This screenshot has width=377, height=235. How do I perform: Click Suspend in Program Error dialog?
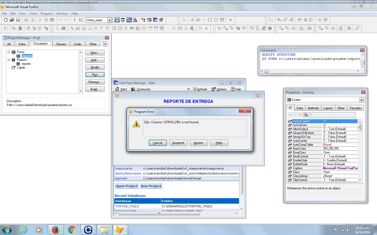click(178, 143)
